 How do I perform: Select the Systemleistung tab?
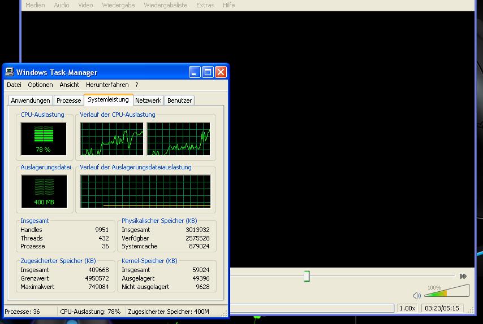point(108,99)
